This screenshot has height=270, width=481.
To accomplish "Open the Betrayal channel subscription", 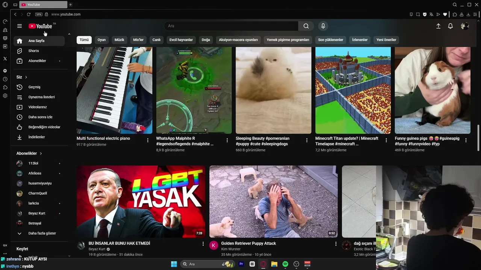I will [39, 223].
